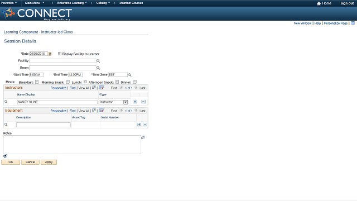Delete the NANCY KLINE instructor row
This screenshot has height=201, width=357.
pyautogui.click(x=143, y=102)
